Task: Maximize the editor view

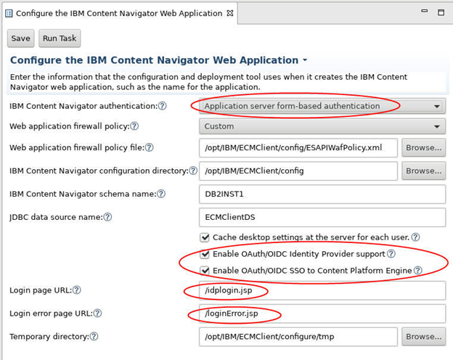Action: [441, 12]
